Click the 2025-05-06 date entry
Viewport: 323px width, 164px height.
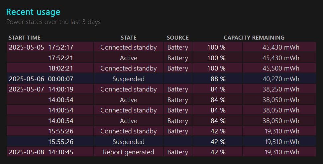(26, 79)
